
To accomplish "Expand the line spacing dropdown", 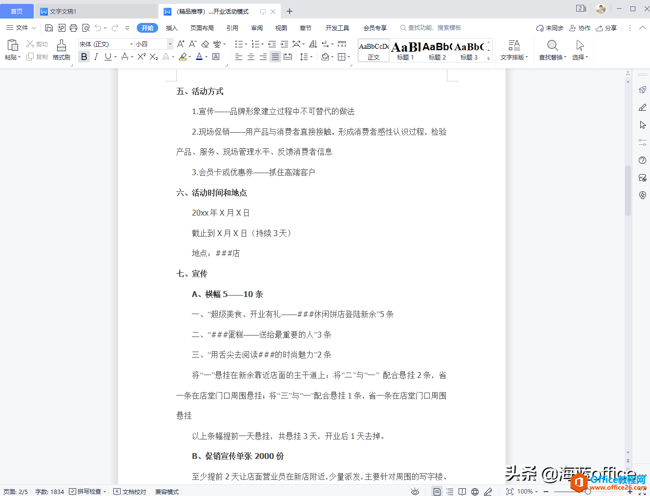I will point(311,57).
